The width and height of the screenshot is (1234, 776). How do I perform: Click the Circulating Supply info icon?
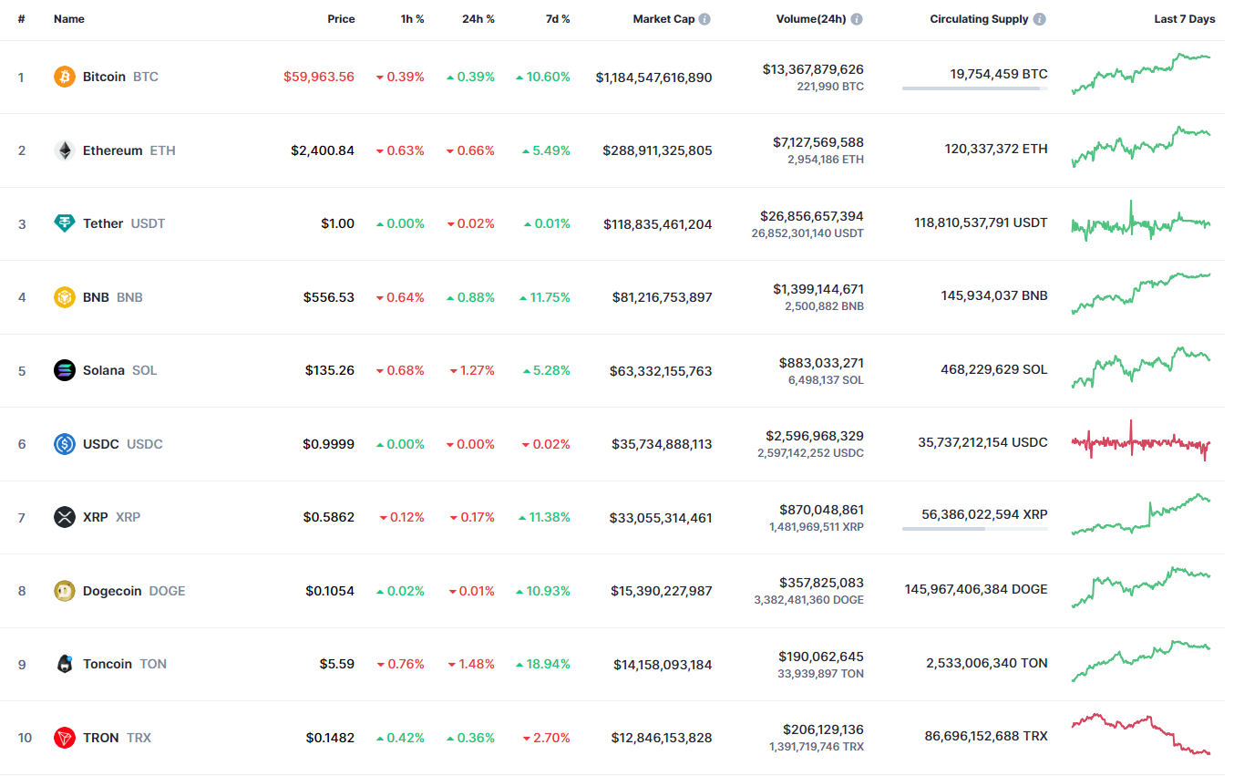coord(1040,19)
